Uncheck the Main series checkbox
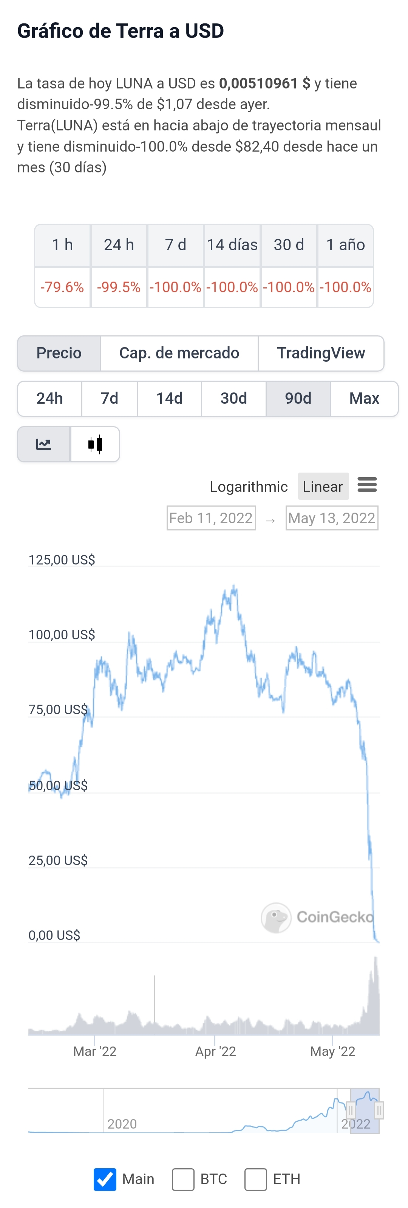The image size is (408, 1208). click(x=105, y=1179)
